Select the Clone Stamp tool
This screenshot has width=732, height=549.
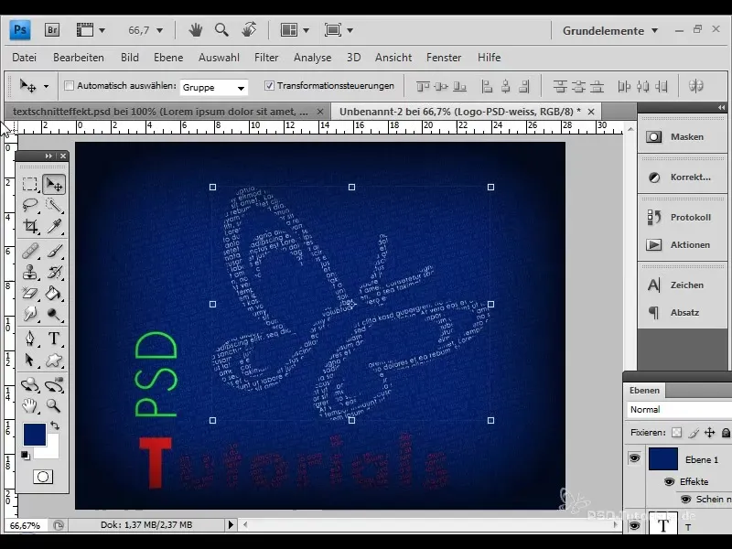30,272
